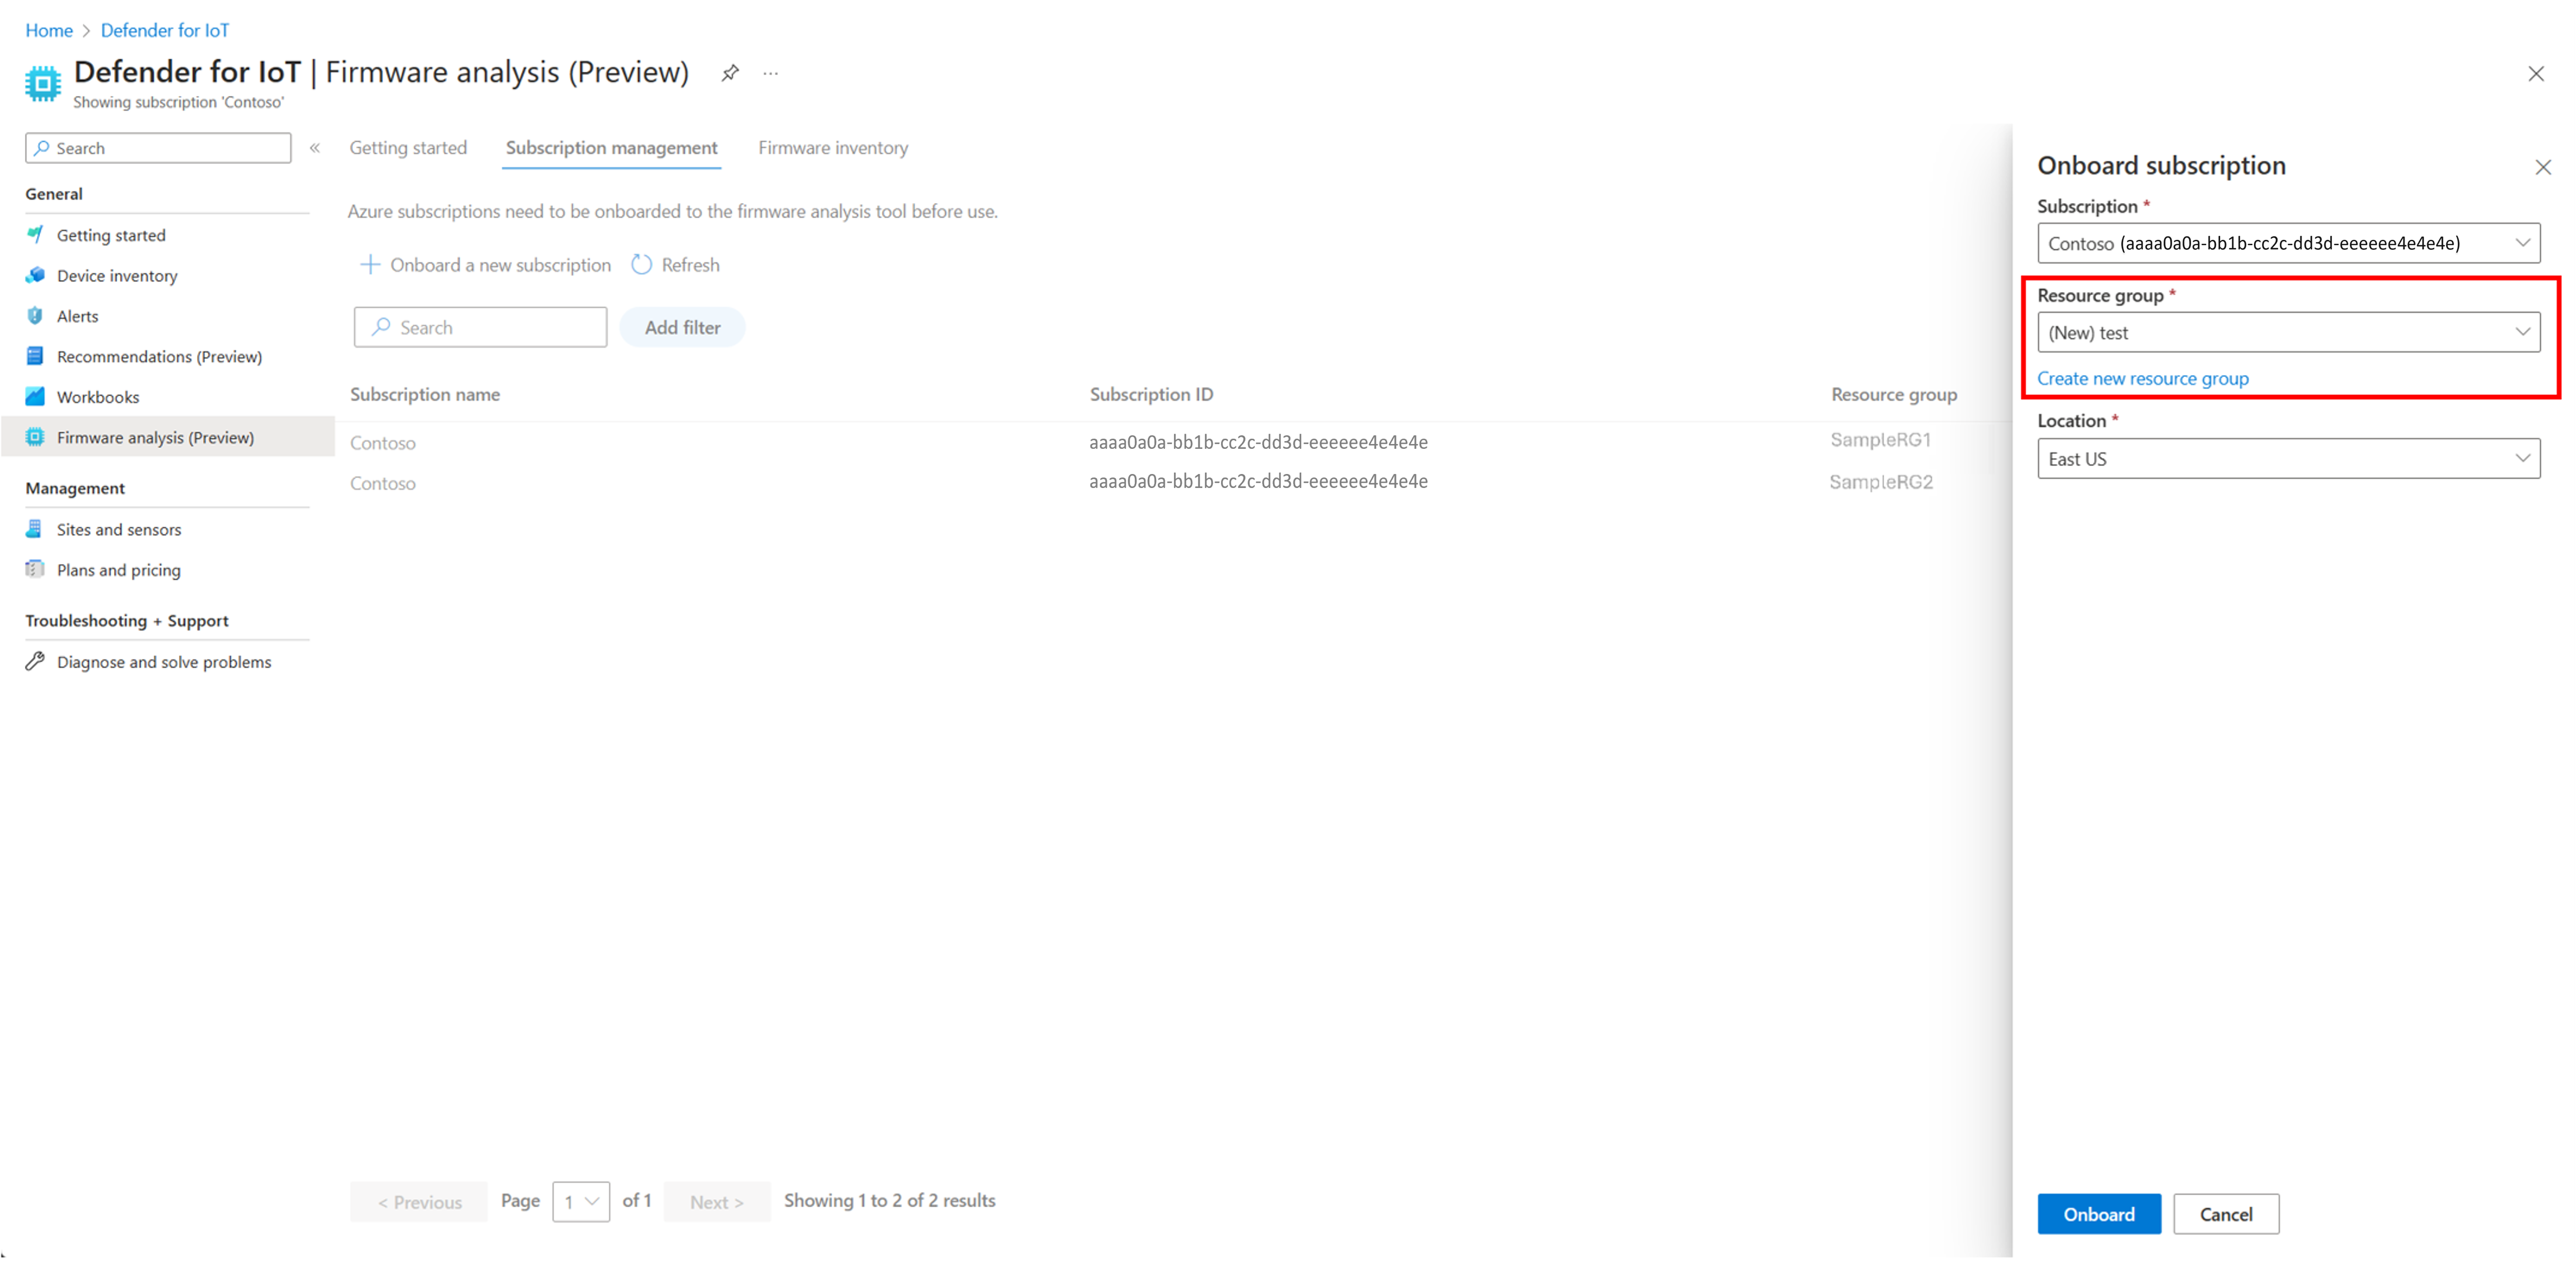Click Create new resource group link
This screenshot has width=2576, height=1261.
coord(2142,379)
